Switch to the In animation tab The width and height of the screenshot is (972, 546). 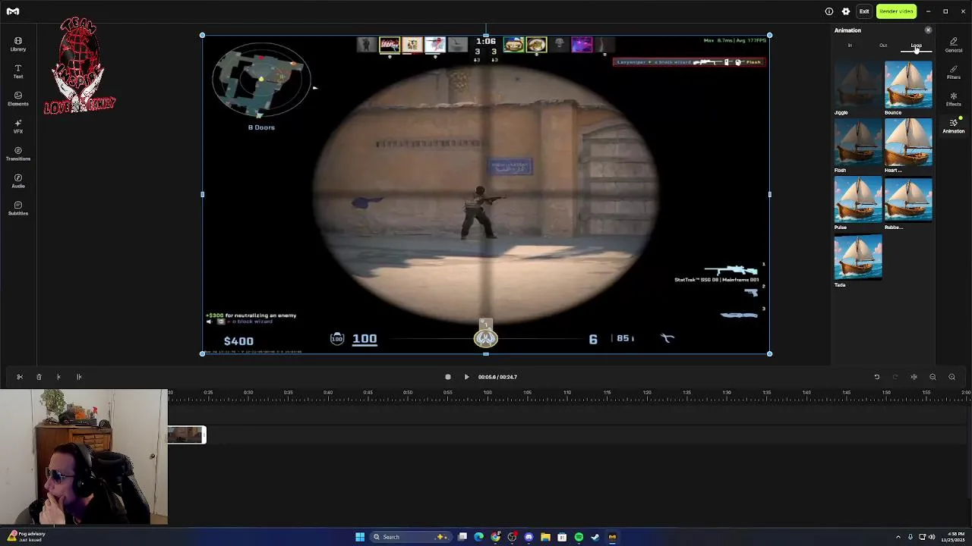(x=850, y=45)
